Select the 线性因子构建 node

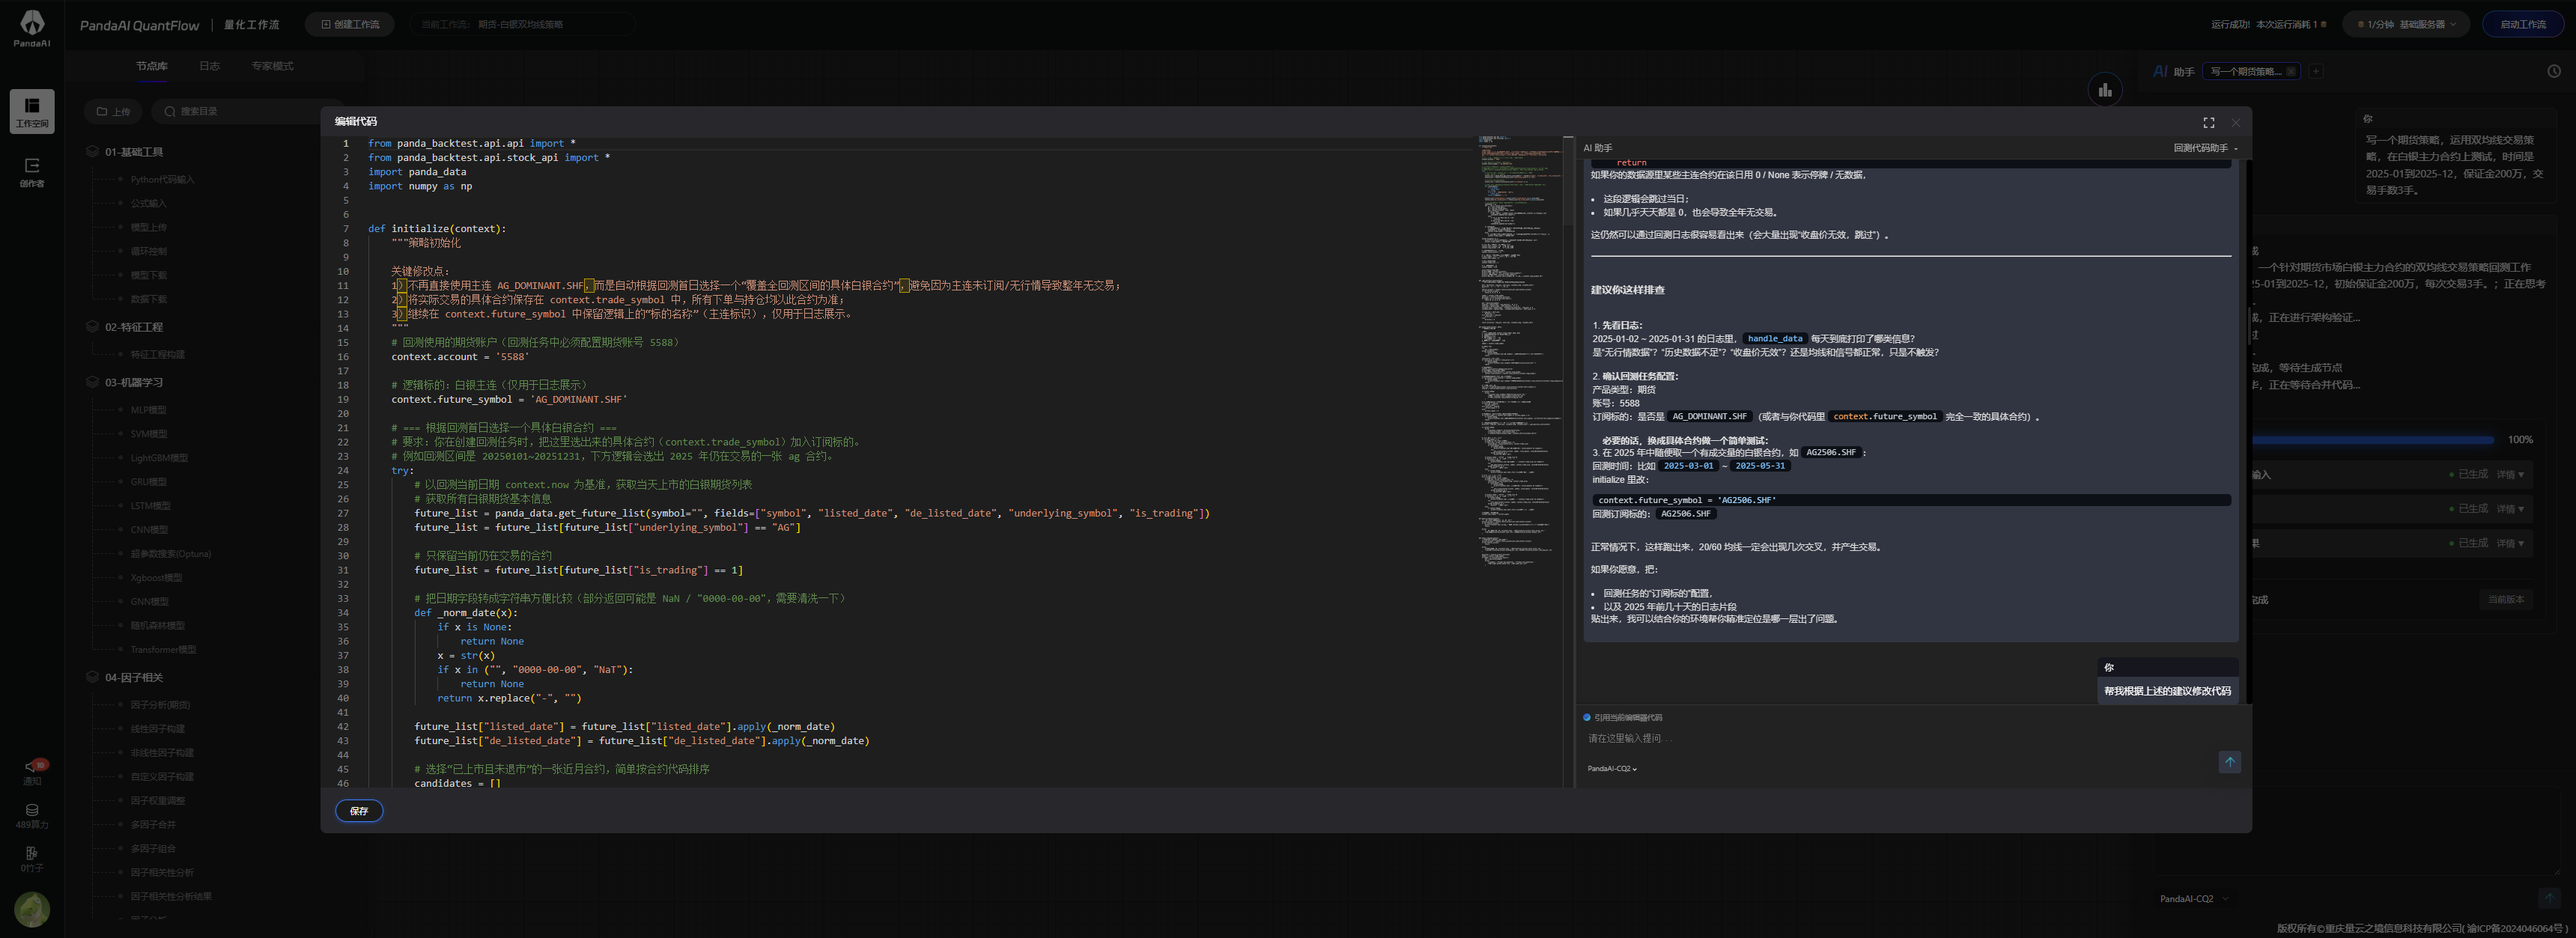[157, 729]
